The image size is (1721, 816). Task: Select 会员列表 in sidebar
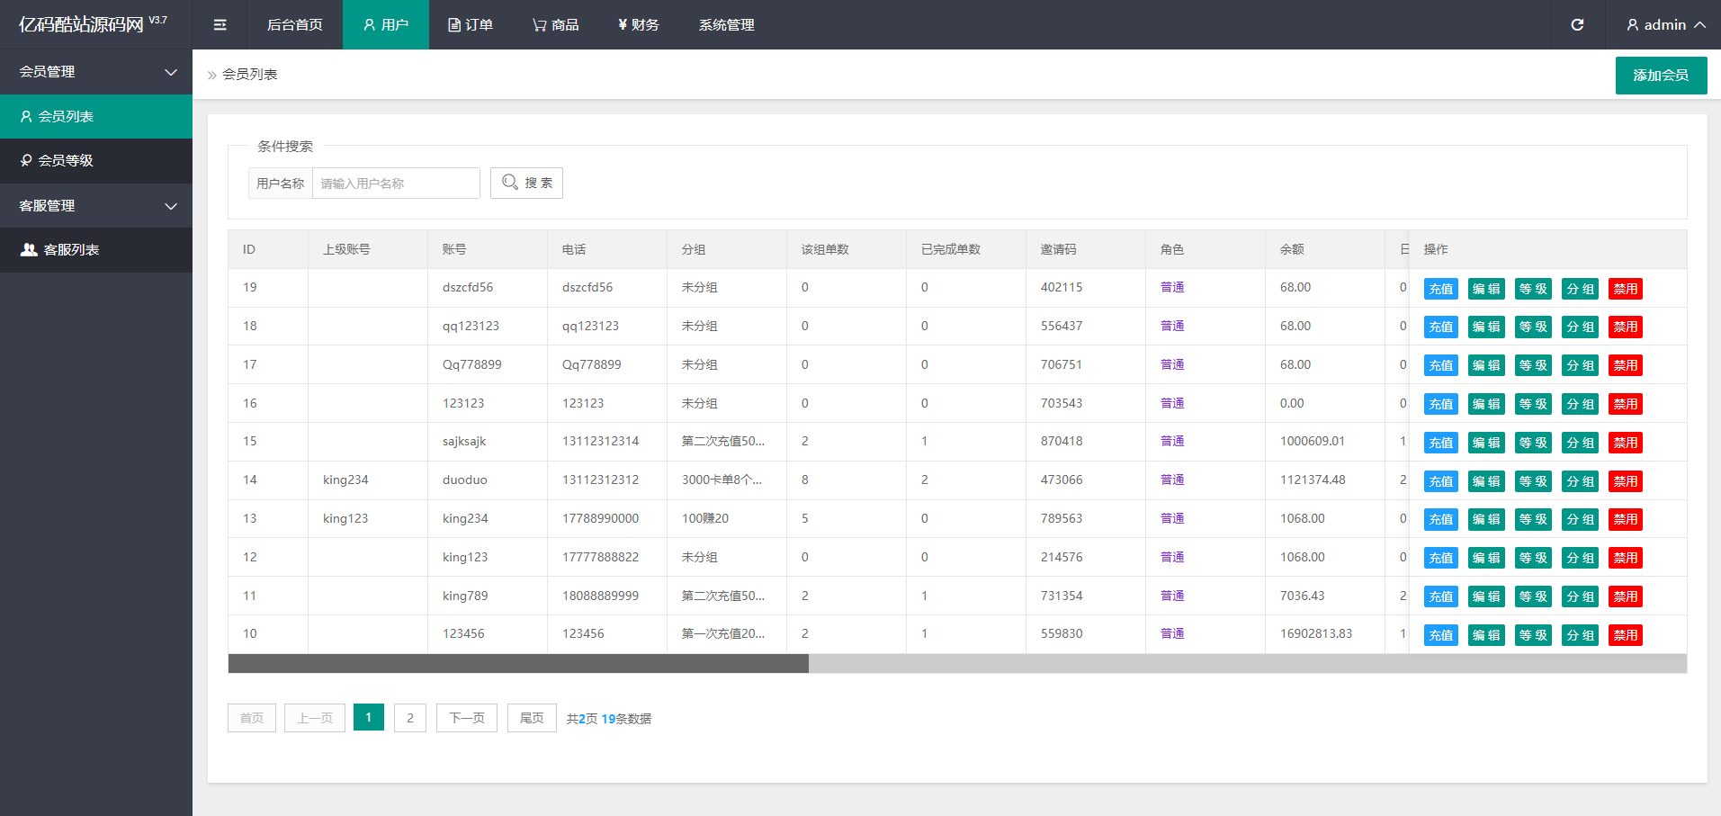(96, 116)
